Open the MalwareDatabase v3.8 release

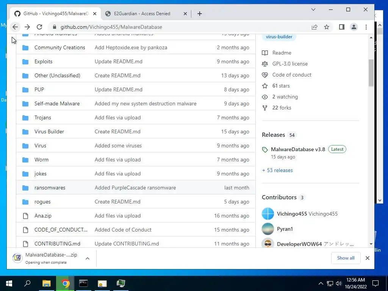[298, 149]
